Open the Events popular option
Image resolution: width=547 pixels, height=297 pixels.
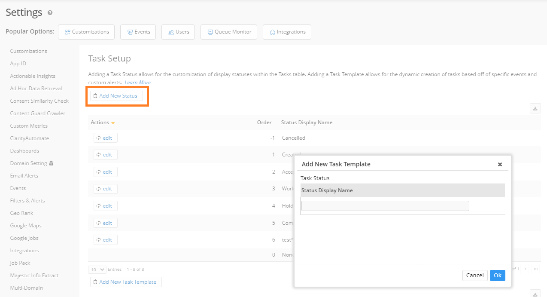(138, 32)
